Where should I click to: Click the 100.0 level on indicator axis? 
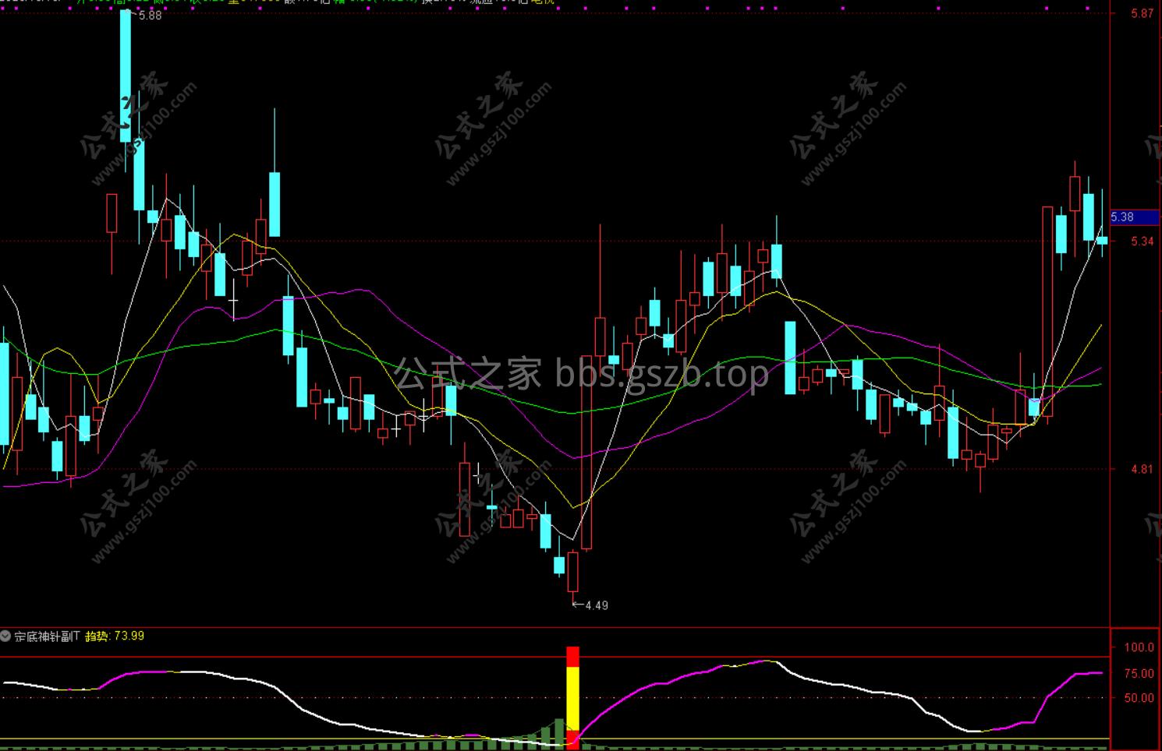pyautogui.click(x=1139, y=647)
